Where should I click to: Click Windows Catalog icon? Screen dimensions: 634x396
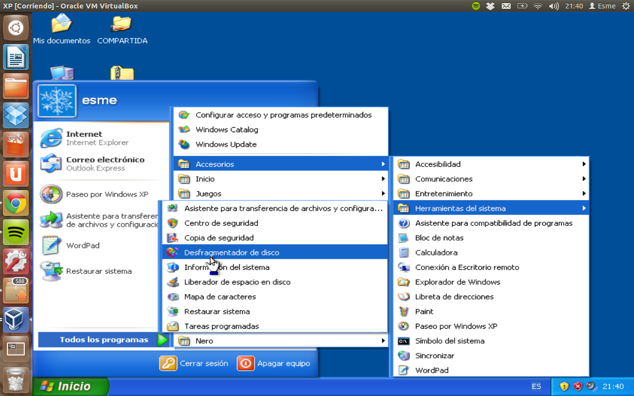click(184, 130)
